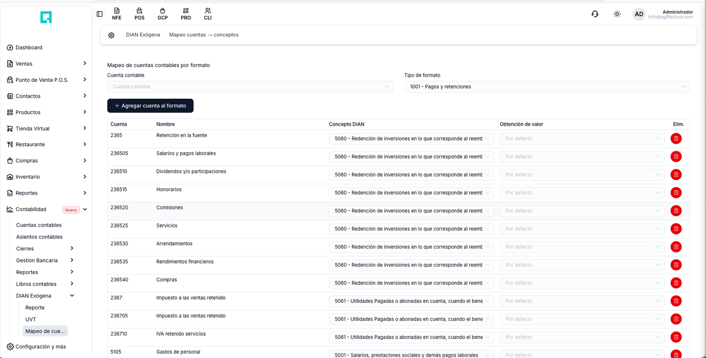Open Concepto DIAN dropdown for Honorarios
The width and height of the screenshot is (706, 358).
click(411, 193)
